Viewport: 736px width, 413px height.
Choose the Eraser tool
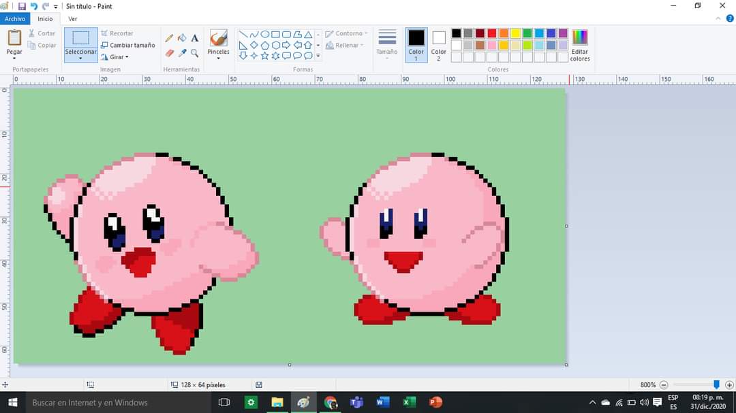pyautogui.click(x=170, y=53)
